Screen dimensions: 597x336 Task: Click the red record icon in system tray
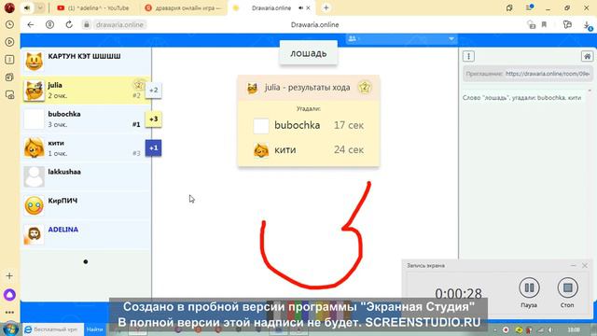[x=506, y=329]
